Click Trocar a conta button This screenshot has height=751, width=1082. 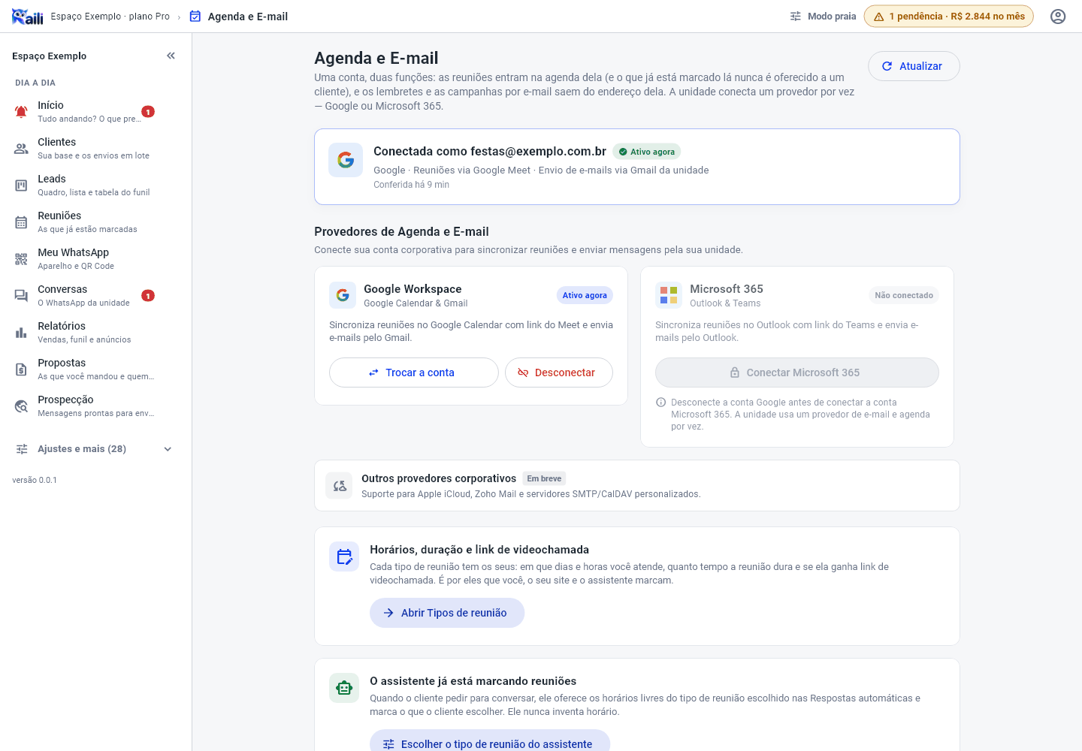click(414, 372)
